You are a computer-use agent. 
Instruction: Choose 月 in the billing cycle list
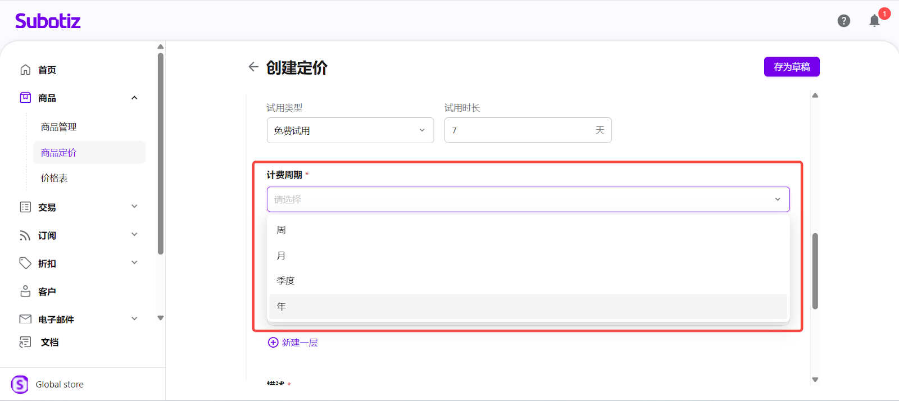(x=528, y=256)
